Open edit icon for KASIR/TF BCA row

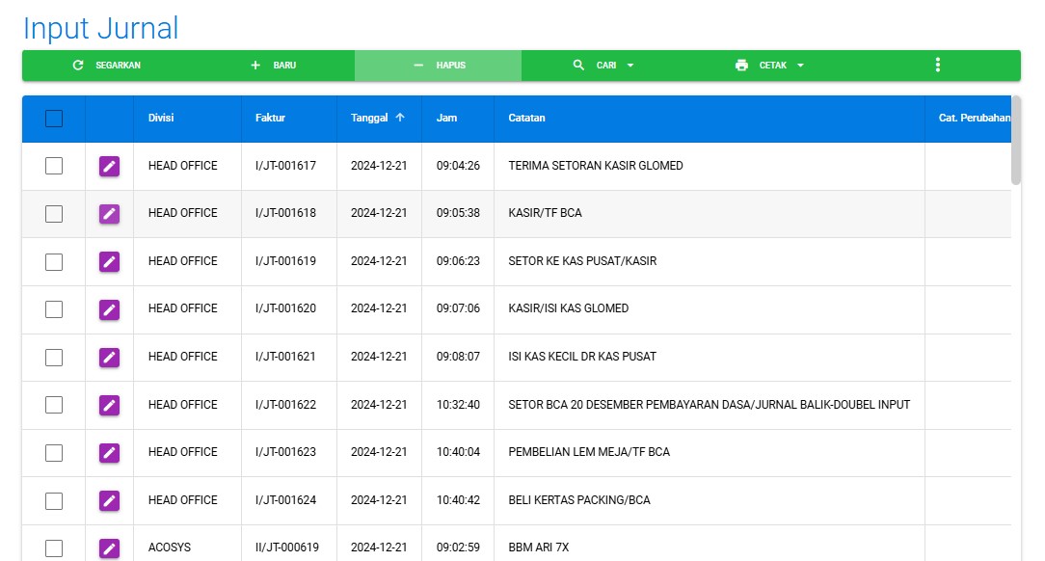pyautogui.click(x=109, y=213)
